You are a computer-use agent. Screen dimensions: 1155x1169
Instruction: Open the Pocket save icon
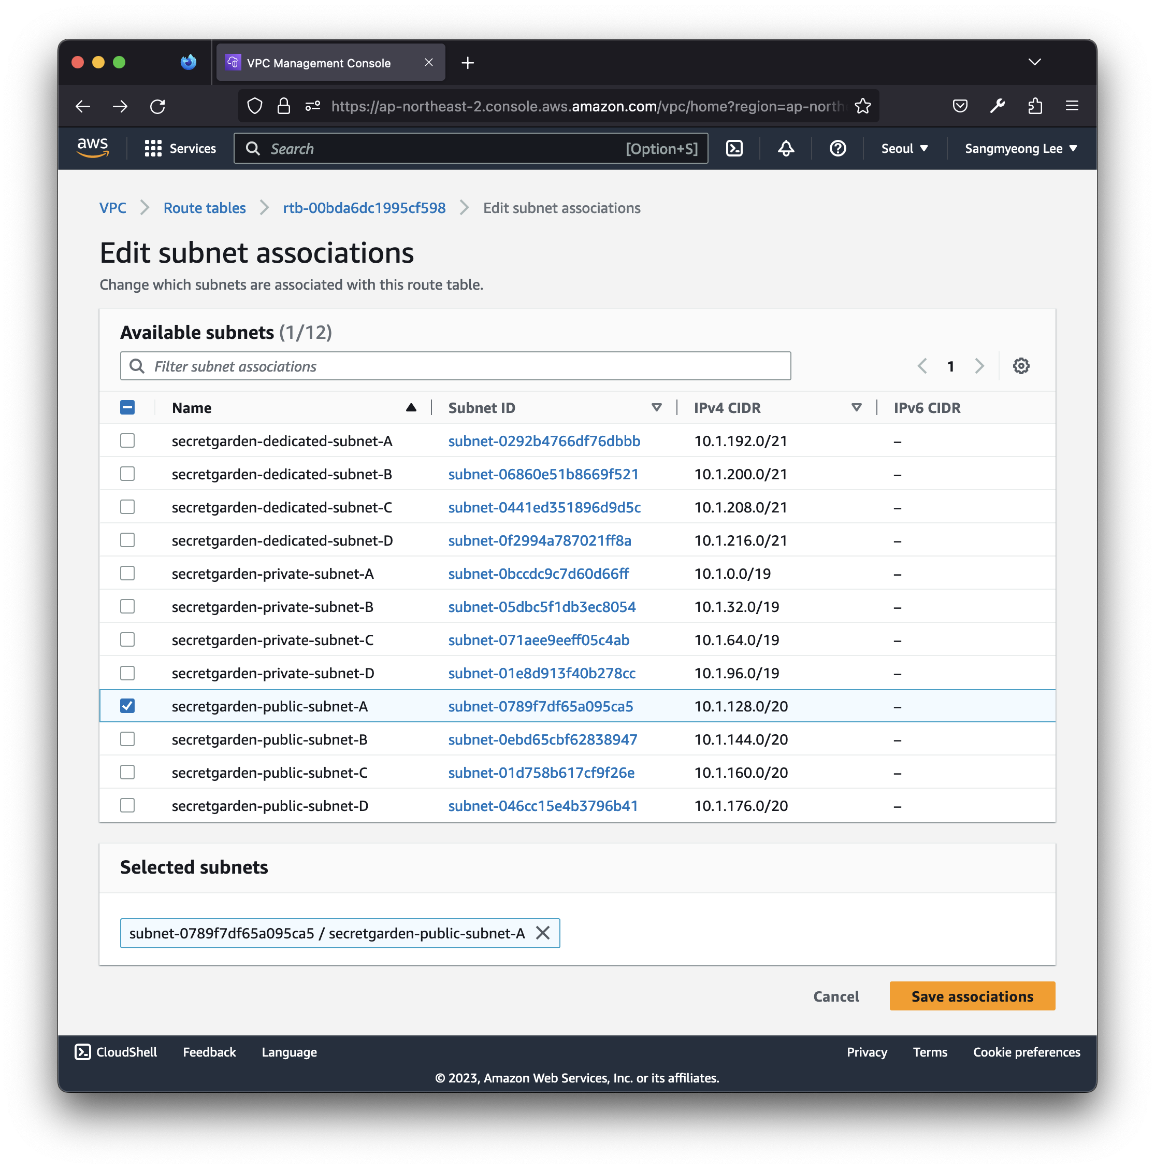(x=960, y=107)
